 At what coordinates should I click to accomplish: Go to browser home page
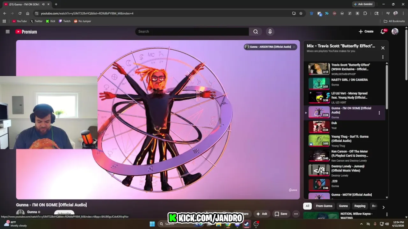pos(27,13)
